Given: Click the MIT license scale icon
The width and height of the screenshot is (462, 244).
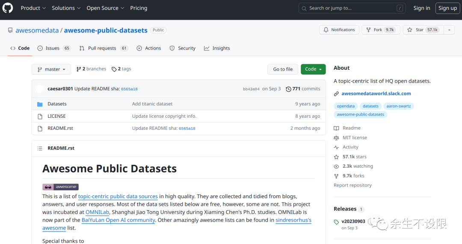Looking at the screenshot, I should [x=336, y=137].
